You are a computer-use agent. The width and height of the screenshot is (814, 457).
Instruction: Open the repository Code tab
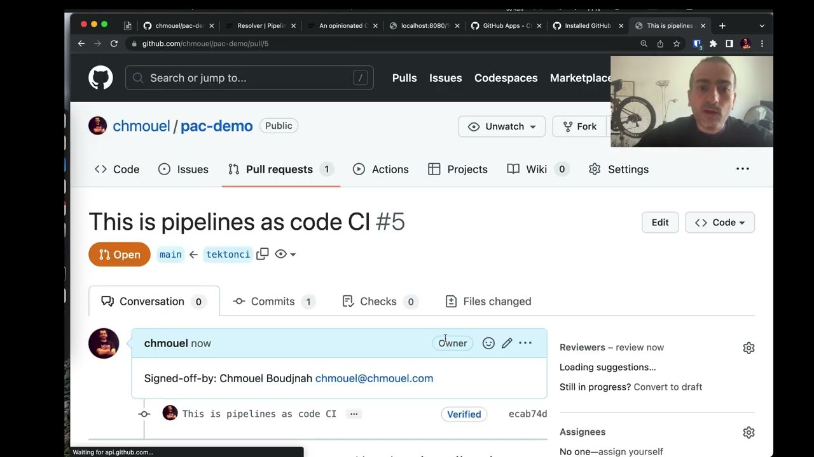(117, 169)
